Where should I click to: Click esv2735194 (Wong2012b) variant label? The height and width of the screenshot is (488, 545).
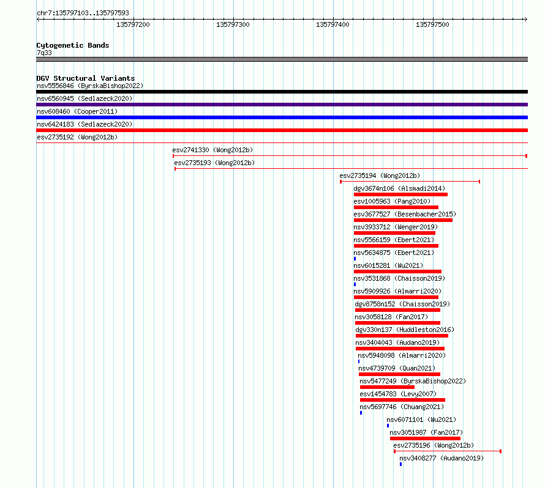pyautogui.click(x=380, y=176)
